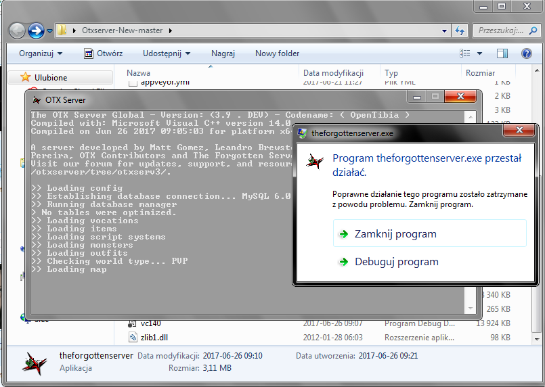The width and height of the screenshot is (545, 387).
Task: Click 'Loading map' console line
Action: tap(69, 269)
